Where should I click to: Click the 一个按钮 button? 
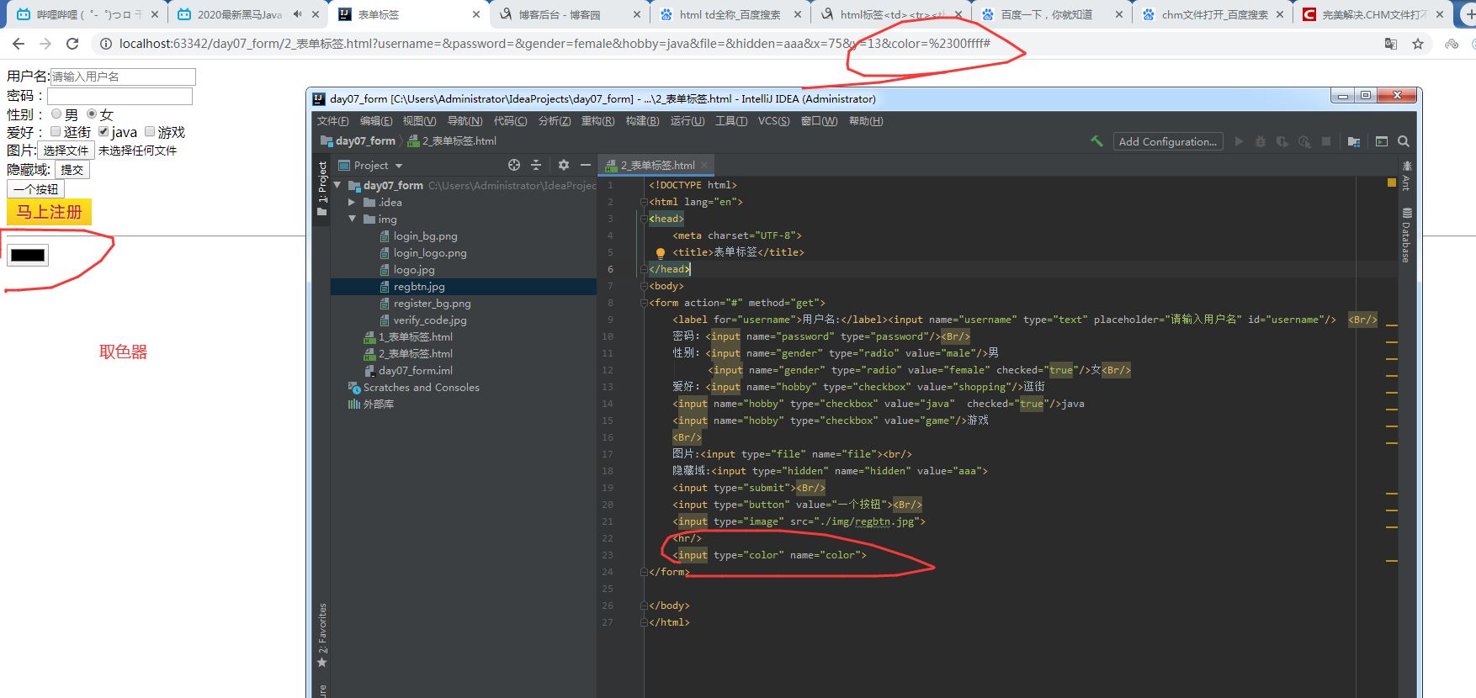coord(36,189)
